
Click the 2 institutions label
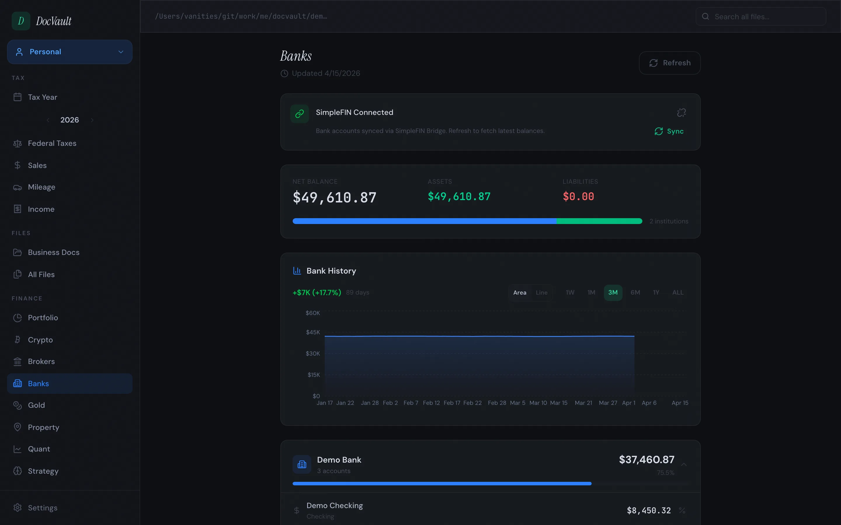click(669, 221)
